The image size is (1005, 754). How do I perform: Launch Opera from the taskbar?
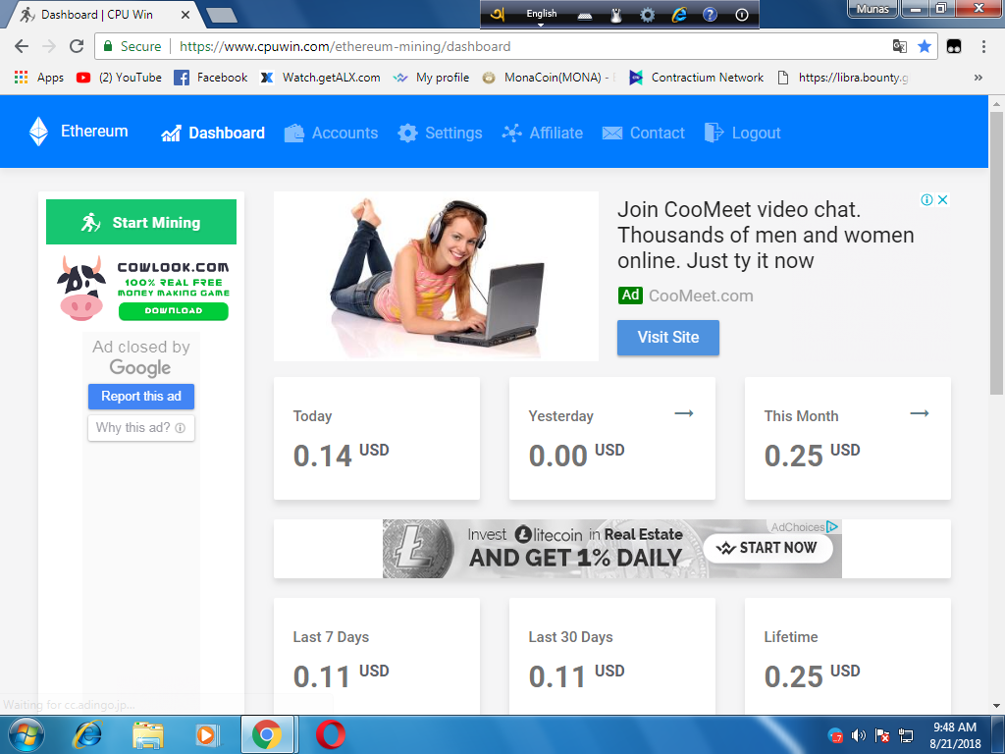(x=330, y=734)
